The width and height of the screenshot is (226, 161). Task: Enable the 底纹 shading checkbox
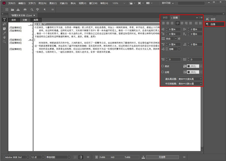(162, 66)
